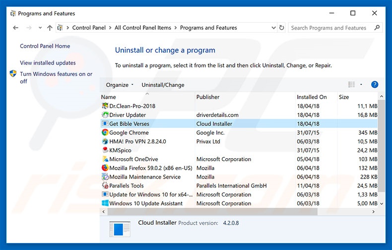
Task: Go up one level with up arrow
Action: coord(50,28)
